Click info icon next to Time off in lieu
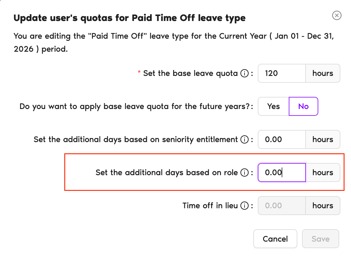This screenshot has width=351, height=257. [244, 206]
